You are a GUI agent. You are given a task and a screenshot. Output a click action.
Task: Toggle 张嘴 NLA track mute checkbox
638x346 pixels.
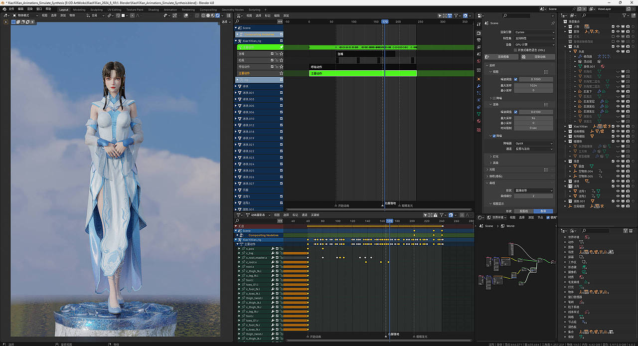[272, 54]
